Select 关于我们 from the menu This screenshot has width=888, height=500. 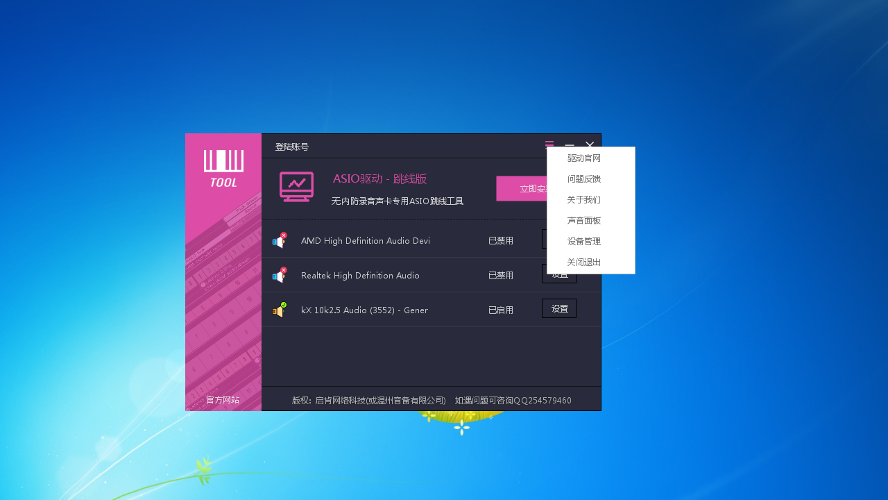[584, 199]
